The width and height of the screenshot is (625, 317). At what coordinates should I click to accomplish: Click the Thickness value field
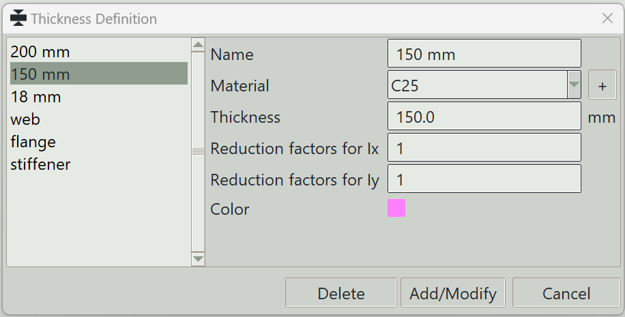coord(484,116)
